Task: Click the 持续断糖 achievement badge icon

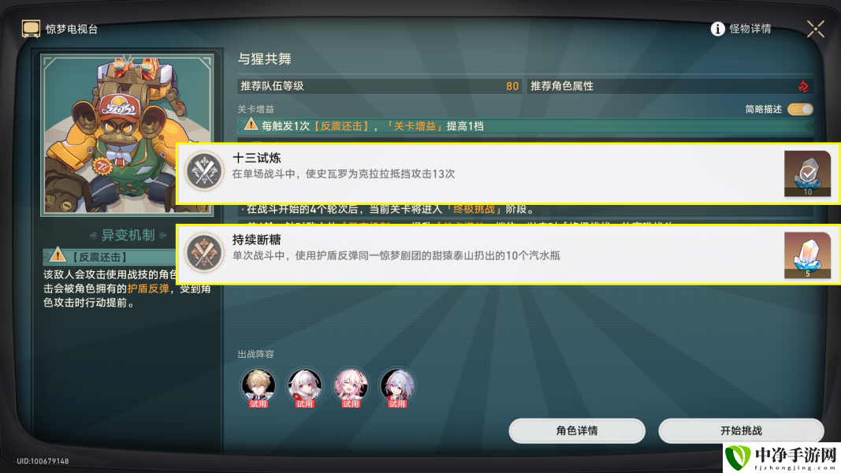Action: 204,252
